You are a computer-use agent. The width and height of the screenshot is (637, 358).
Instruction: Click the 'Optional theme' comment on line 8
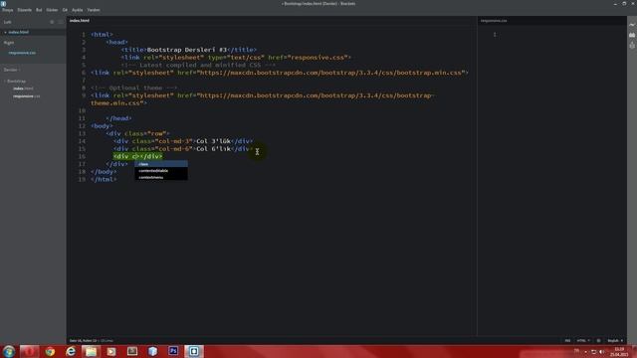(134, 88)
